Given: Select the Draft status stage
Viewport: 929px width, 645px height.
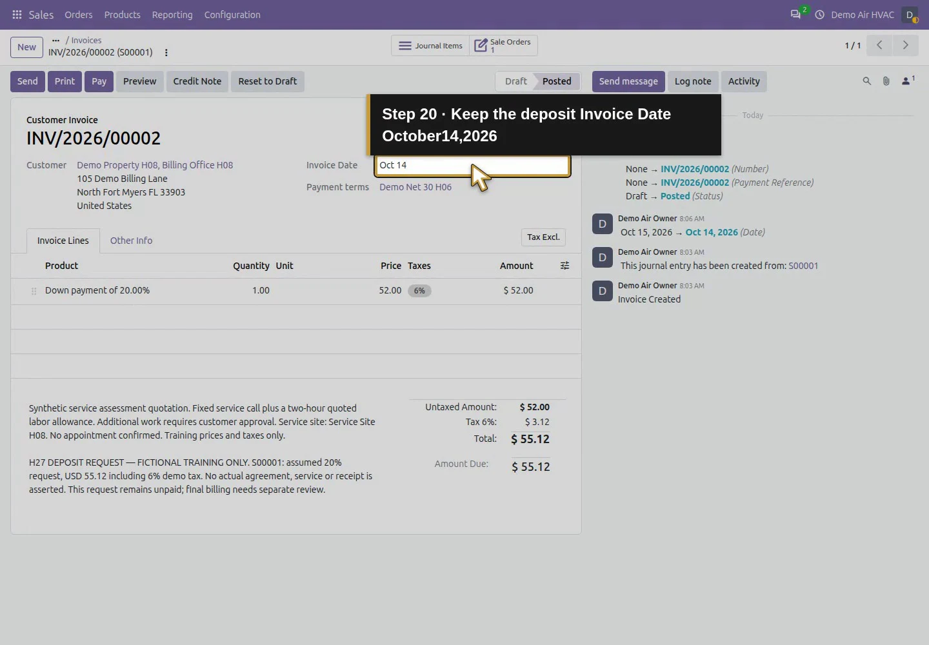Looking at the screenshot, I should (x=515, y=81).
